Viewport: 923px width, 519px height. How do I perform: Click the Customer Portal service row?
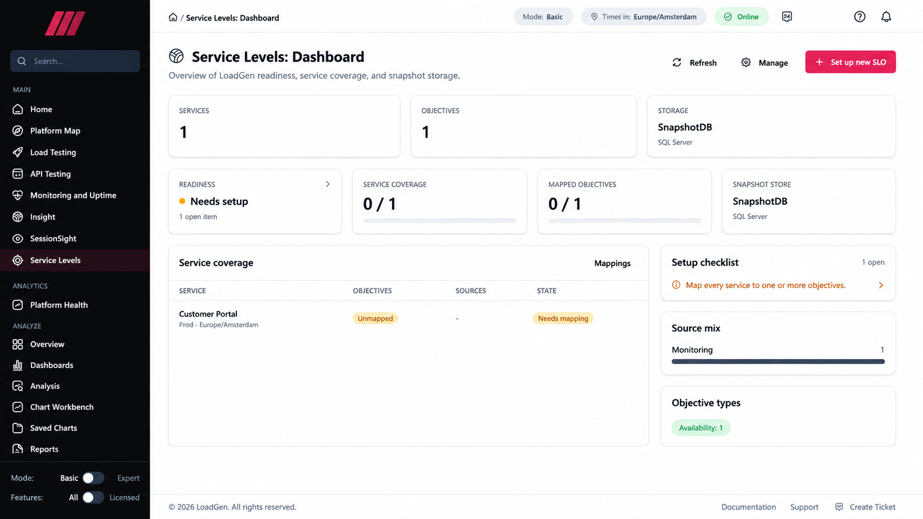(409, 319)
